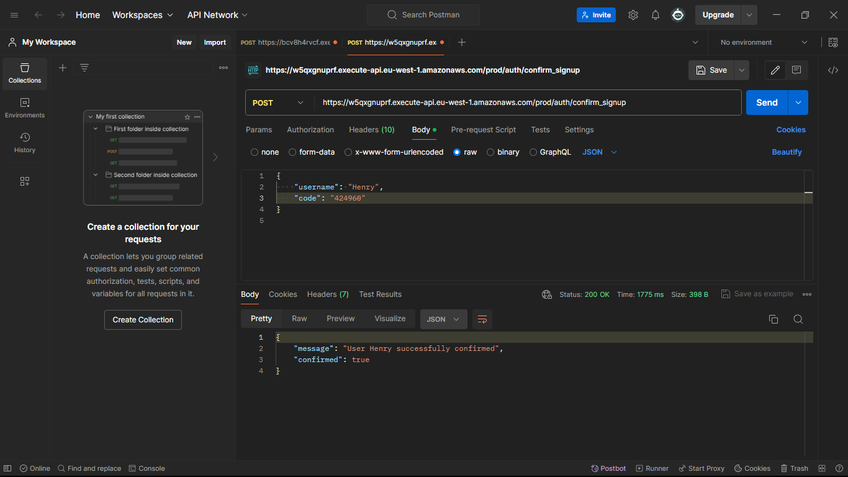Open the request Settings tab
The image size is (848, 477).
point(579,130)
